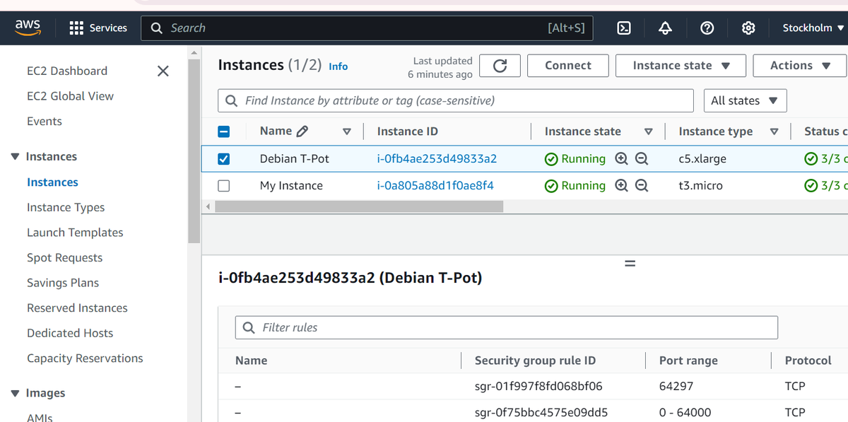Select the 0 - 64000 port range cell
Image resolution: width=848 pixels, height=422 pixels.
[x=685, y=413]
